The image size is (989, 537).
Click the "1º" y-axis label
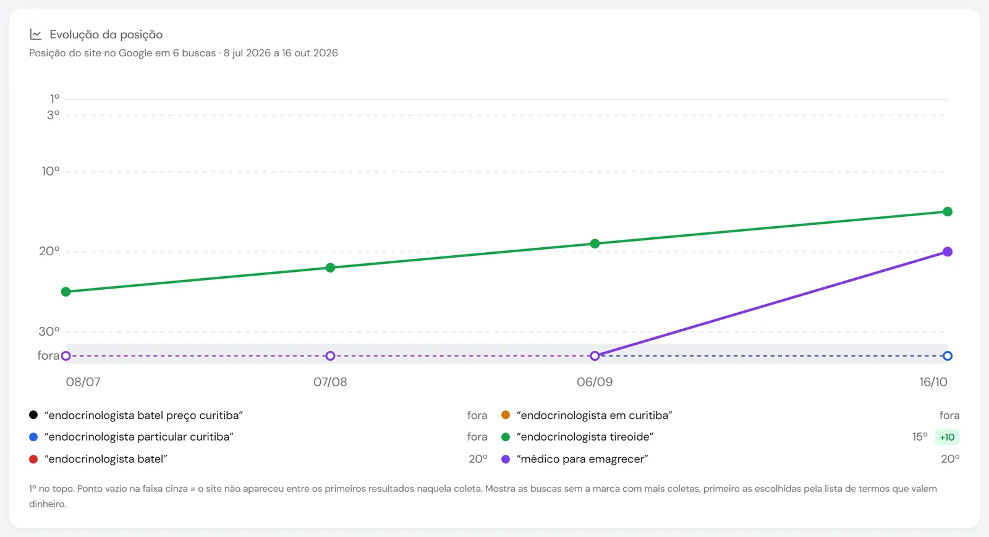point(55,98)
